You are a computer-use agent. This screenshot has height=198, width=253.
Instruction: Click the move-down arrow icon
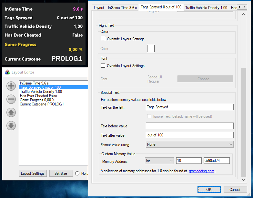pos(11,126)
